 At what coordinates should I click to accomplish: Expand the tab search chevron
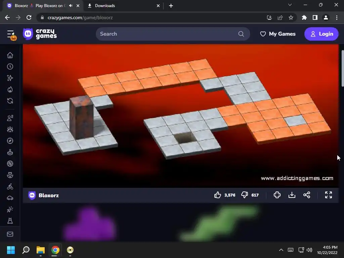pos(290,5)
